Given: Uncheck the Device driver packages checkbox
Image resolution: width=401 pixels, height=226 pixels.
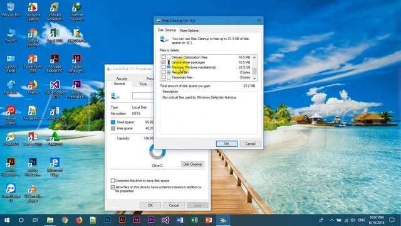Looking at the screenshot, I should (x=164, y=62).
